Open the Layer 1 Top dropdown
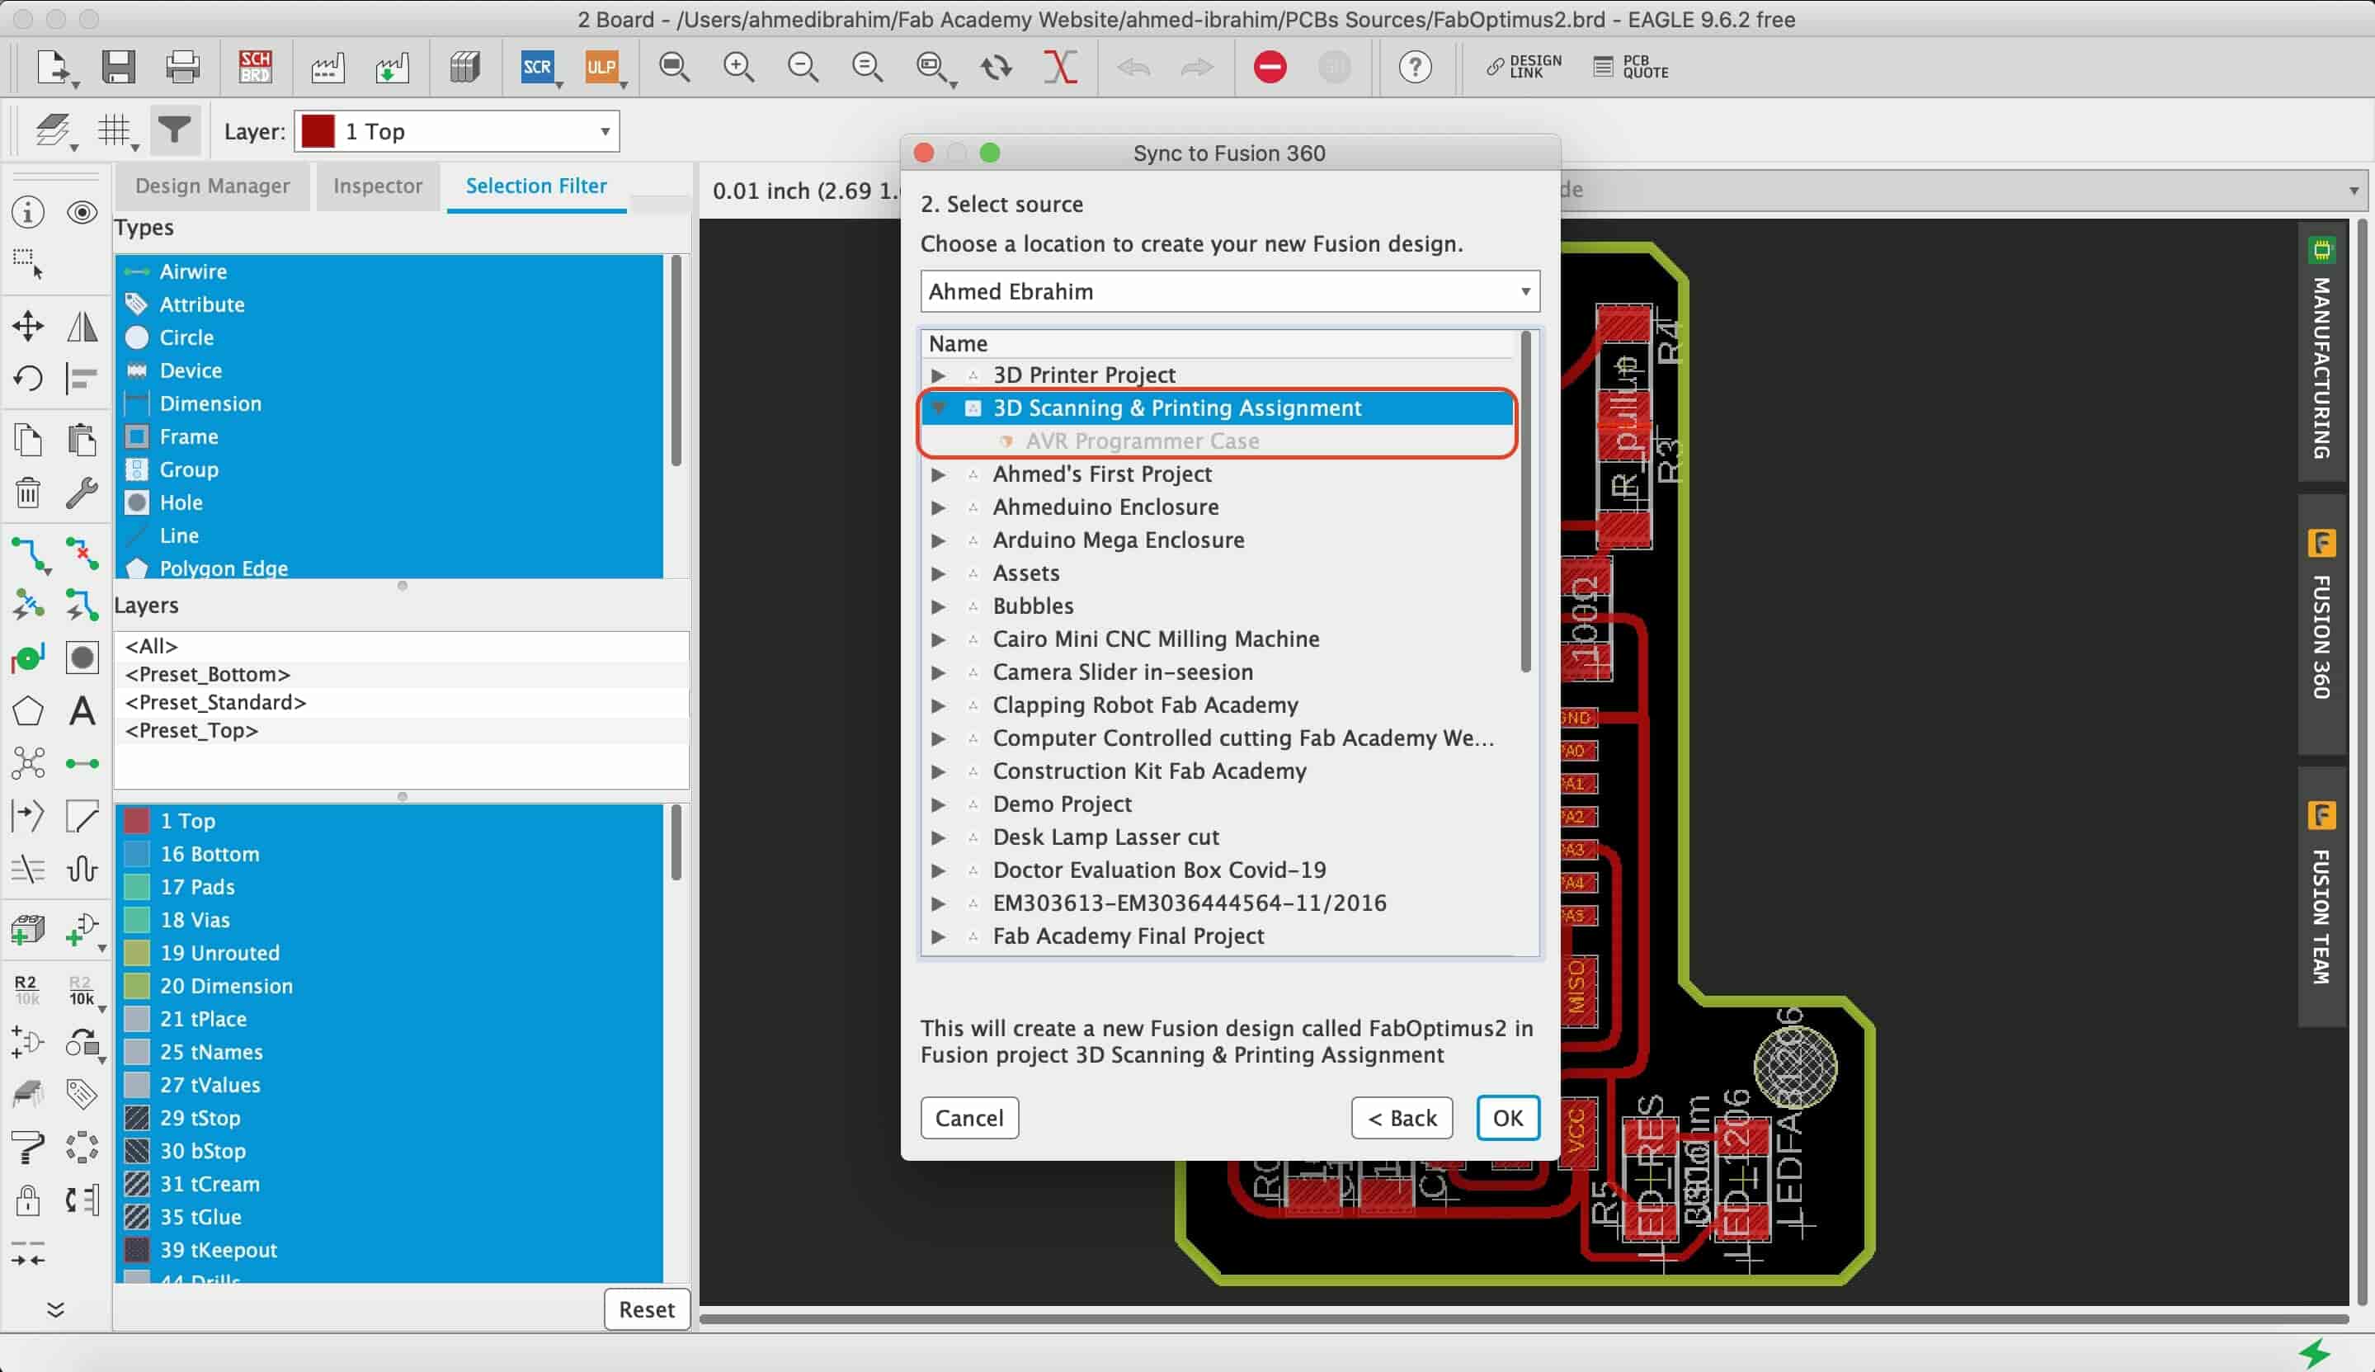Viewport: 2375px width, 1372px height. [457, 131]
